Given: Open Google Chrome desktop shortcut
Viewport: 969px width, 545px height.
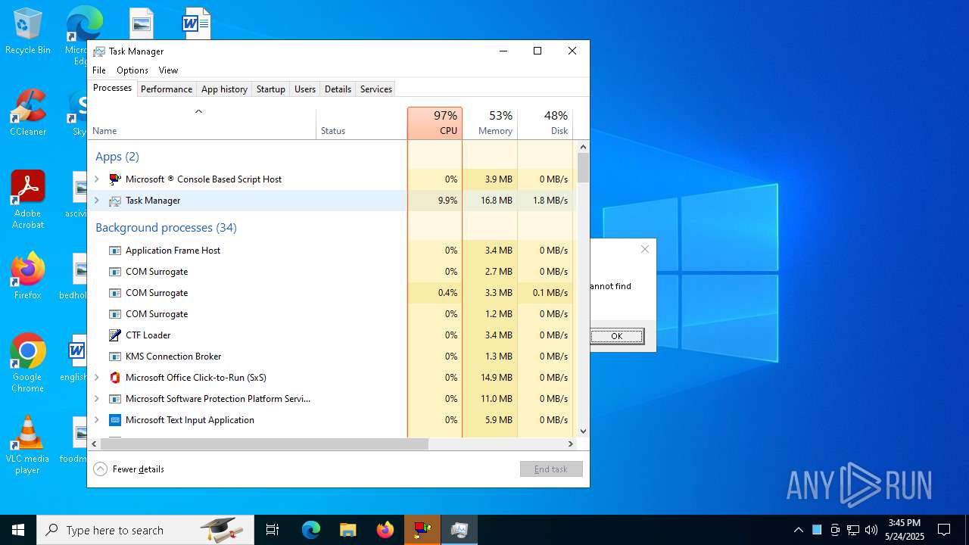Looking at the screenshot, I should point(28,363).
